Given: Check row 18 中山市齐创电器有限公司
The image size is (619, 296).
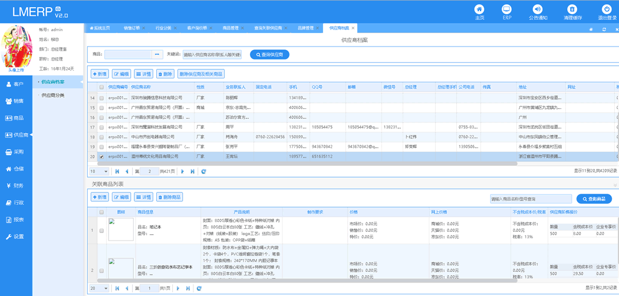Looking at the screenshot, I should 101,137.
